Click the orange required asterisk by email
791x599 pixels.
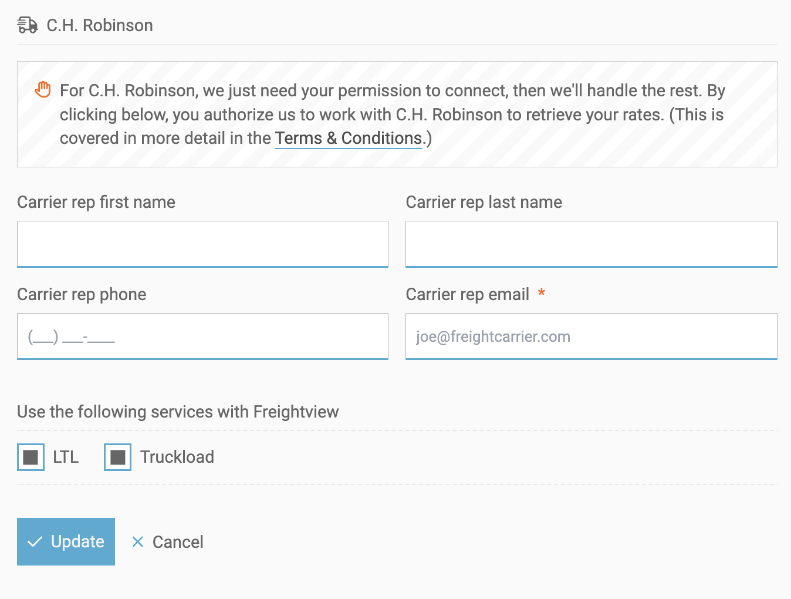pyautogui.click(x=542, y=293)
